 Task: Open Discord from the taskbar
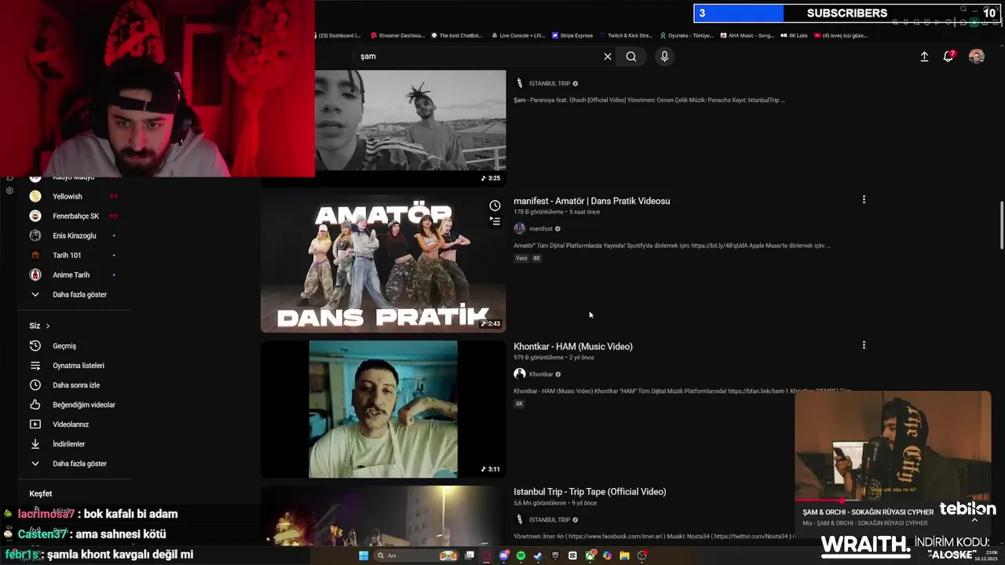point(504,556)
